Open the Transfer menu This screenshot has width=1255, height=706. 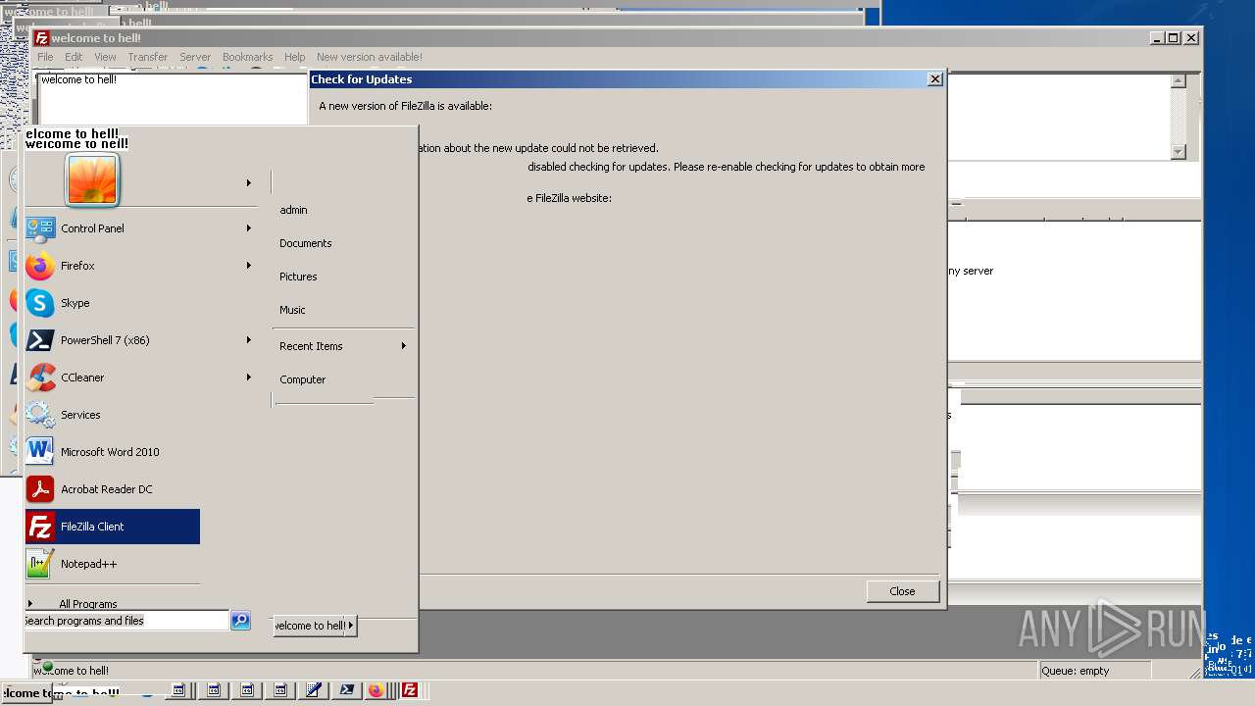[148, 57]
